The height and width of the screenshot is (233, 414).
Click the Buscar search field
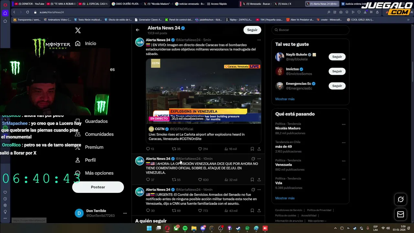(x=310, y=30)
